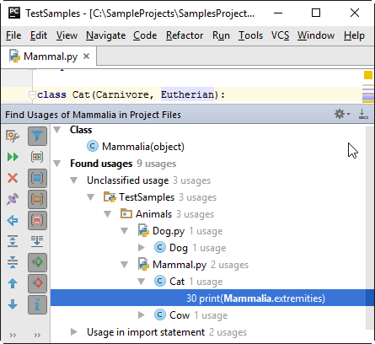Click the usages tree vertical scrollbar

[x=370, y=228]
